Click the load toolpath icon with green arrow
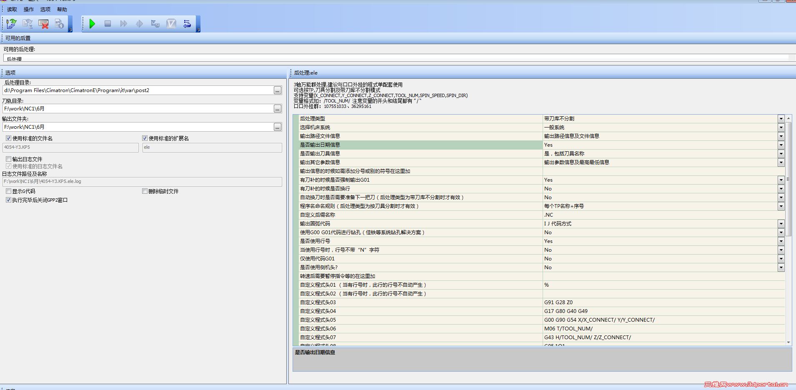 pos(11,24)
